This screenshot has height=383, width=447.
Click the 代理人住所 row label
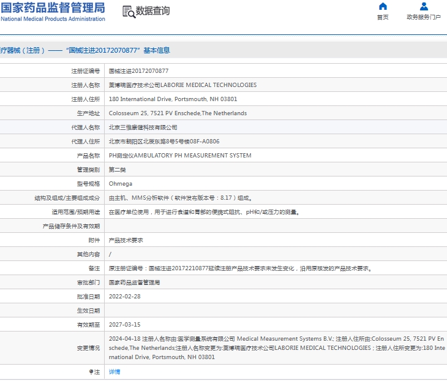[x=86, y=142]
